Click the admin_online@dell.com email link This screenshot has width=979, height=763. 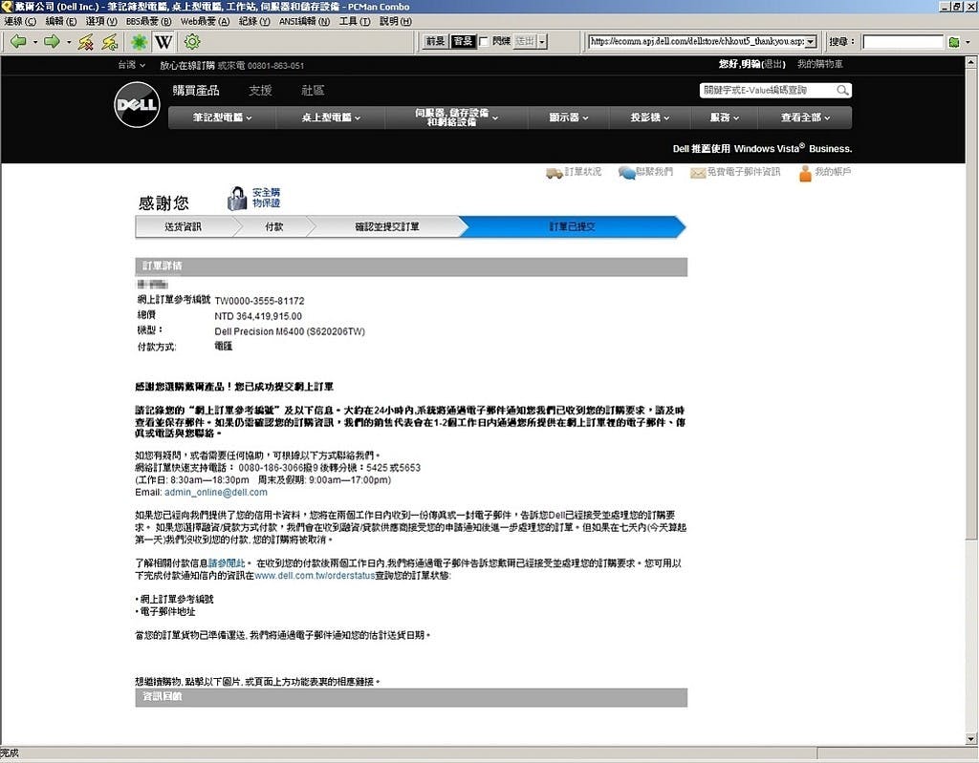(x=216, y=492)
